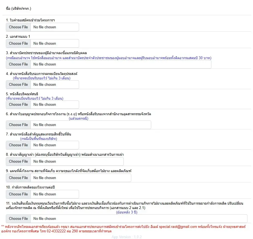Click the label "5. หนังสือบริคณห์สนธิ"

tap(22, 94)
